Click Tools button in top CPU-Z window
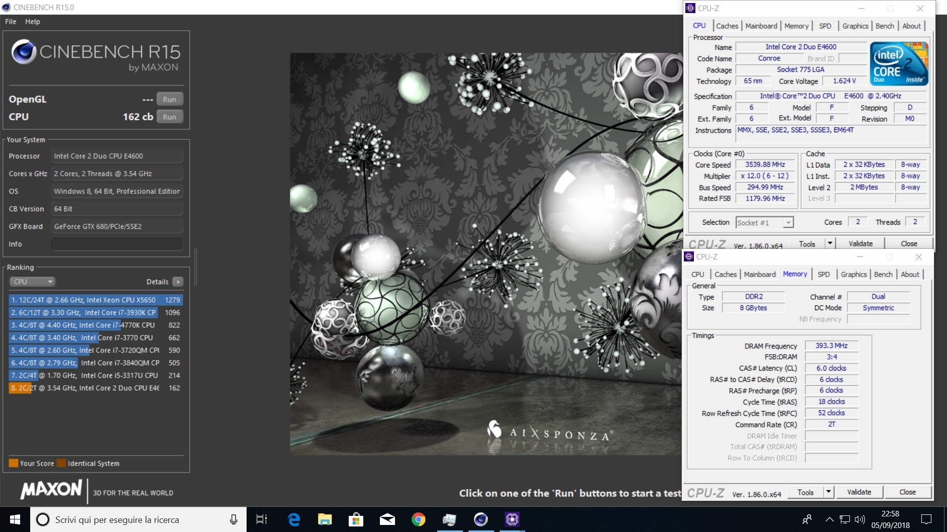The width and height of the screenshot is (947, 532). click(x=807, y=244)
